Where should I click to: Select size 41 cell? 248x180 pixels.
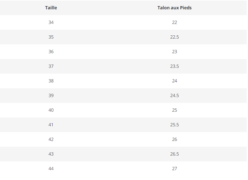pyautogui.click(x=51, y=125)
